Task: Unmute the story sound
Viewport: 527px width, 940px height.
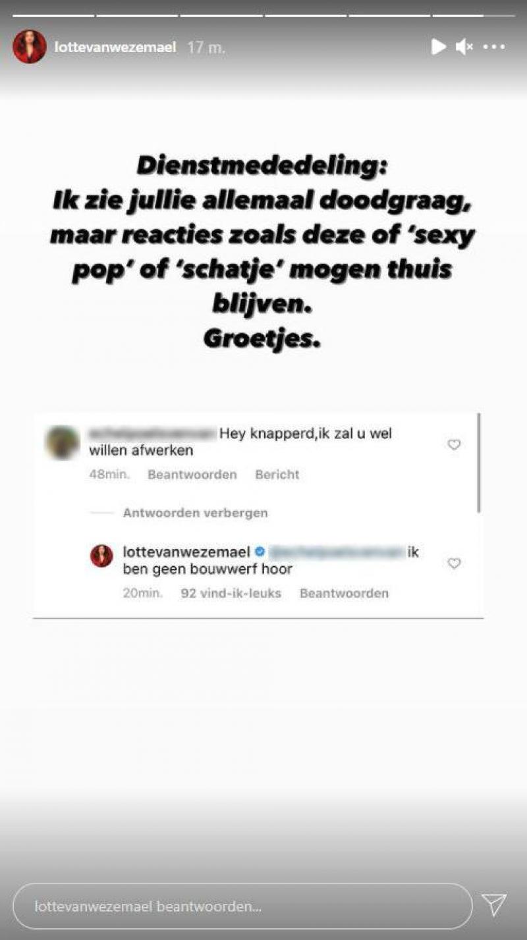Action: (464, 47)
